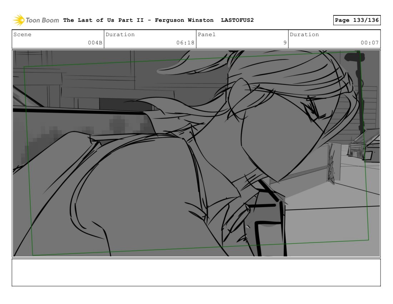Select scene duration value '06:18'

tap(185, 43)
